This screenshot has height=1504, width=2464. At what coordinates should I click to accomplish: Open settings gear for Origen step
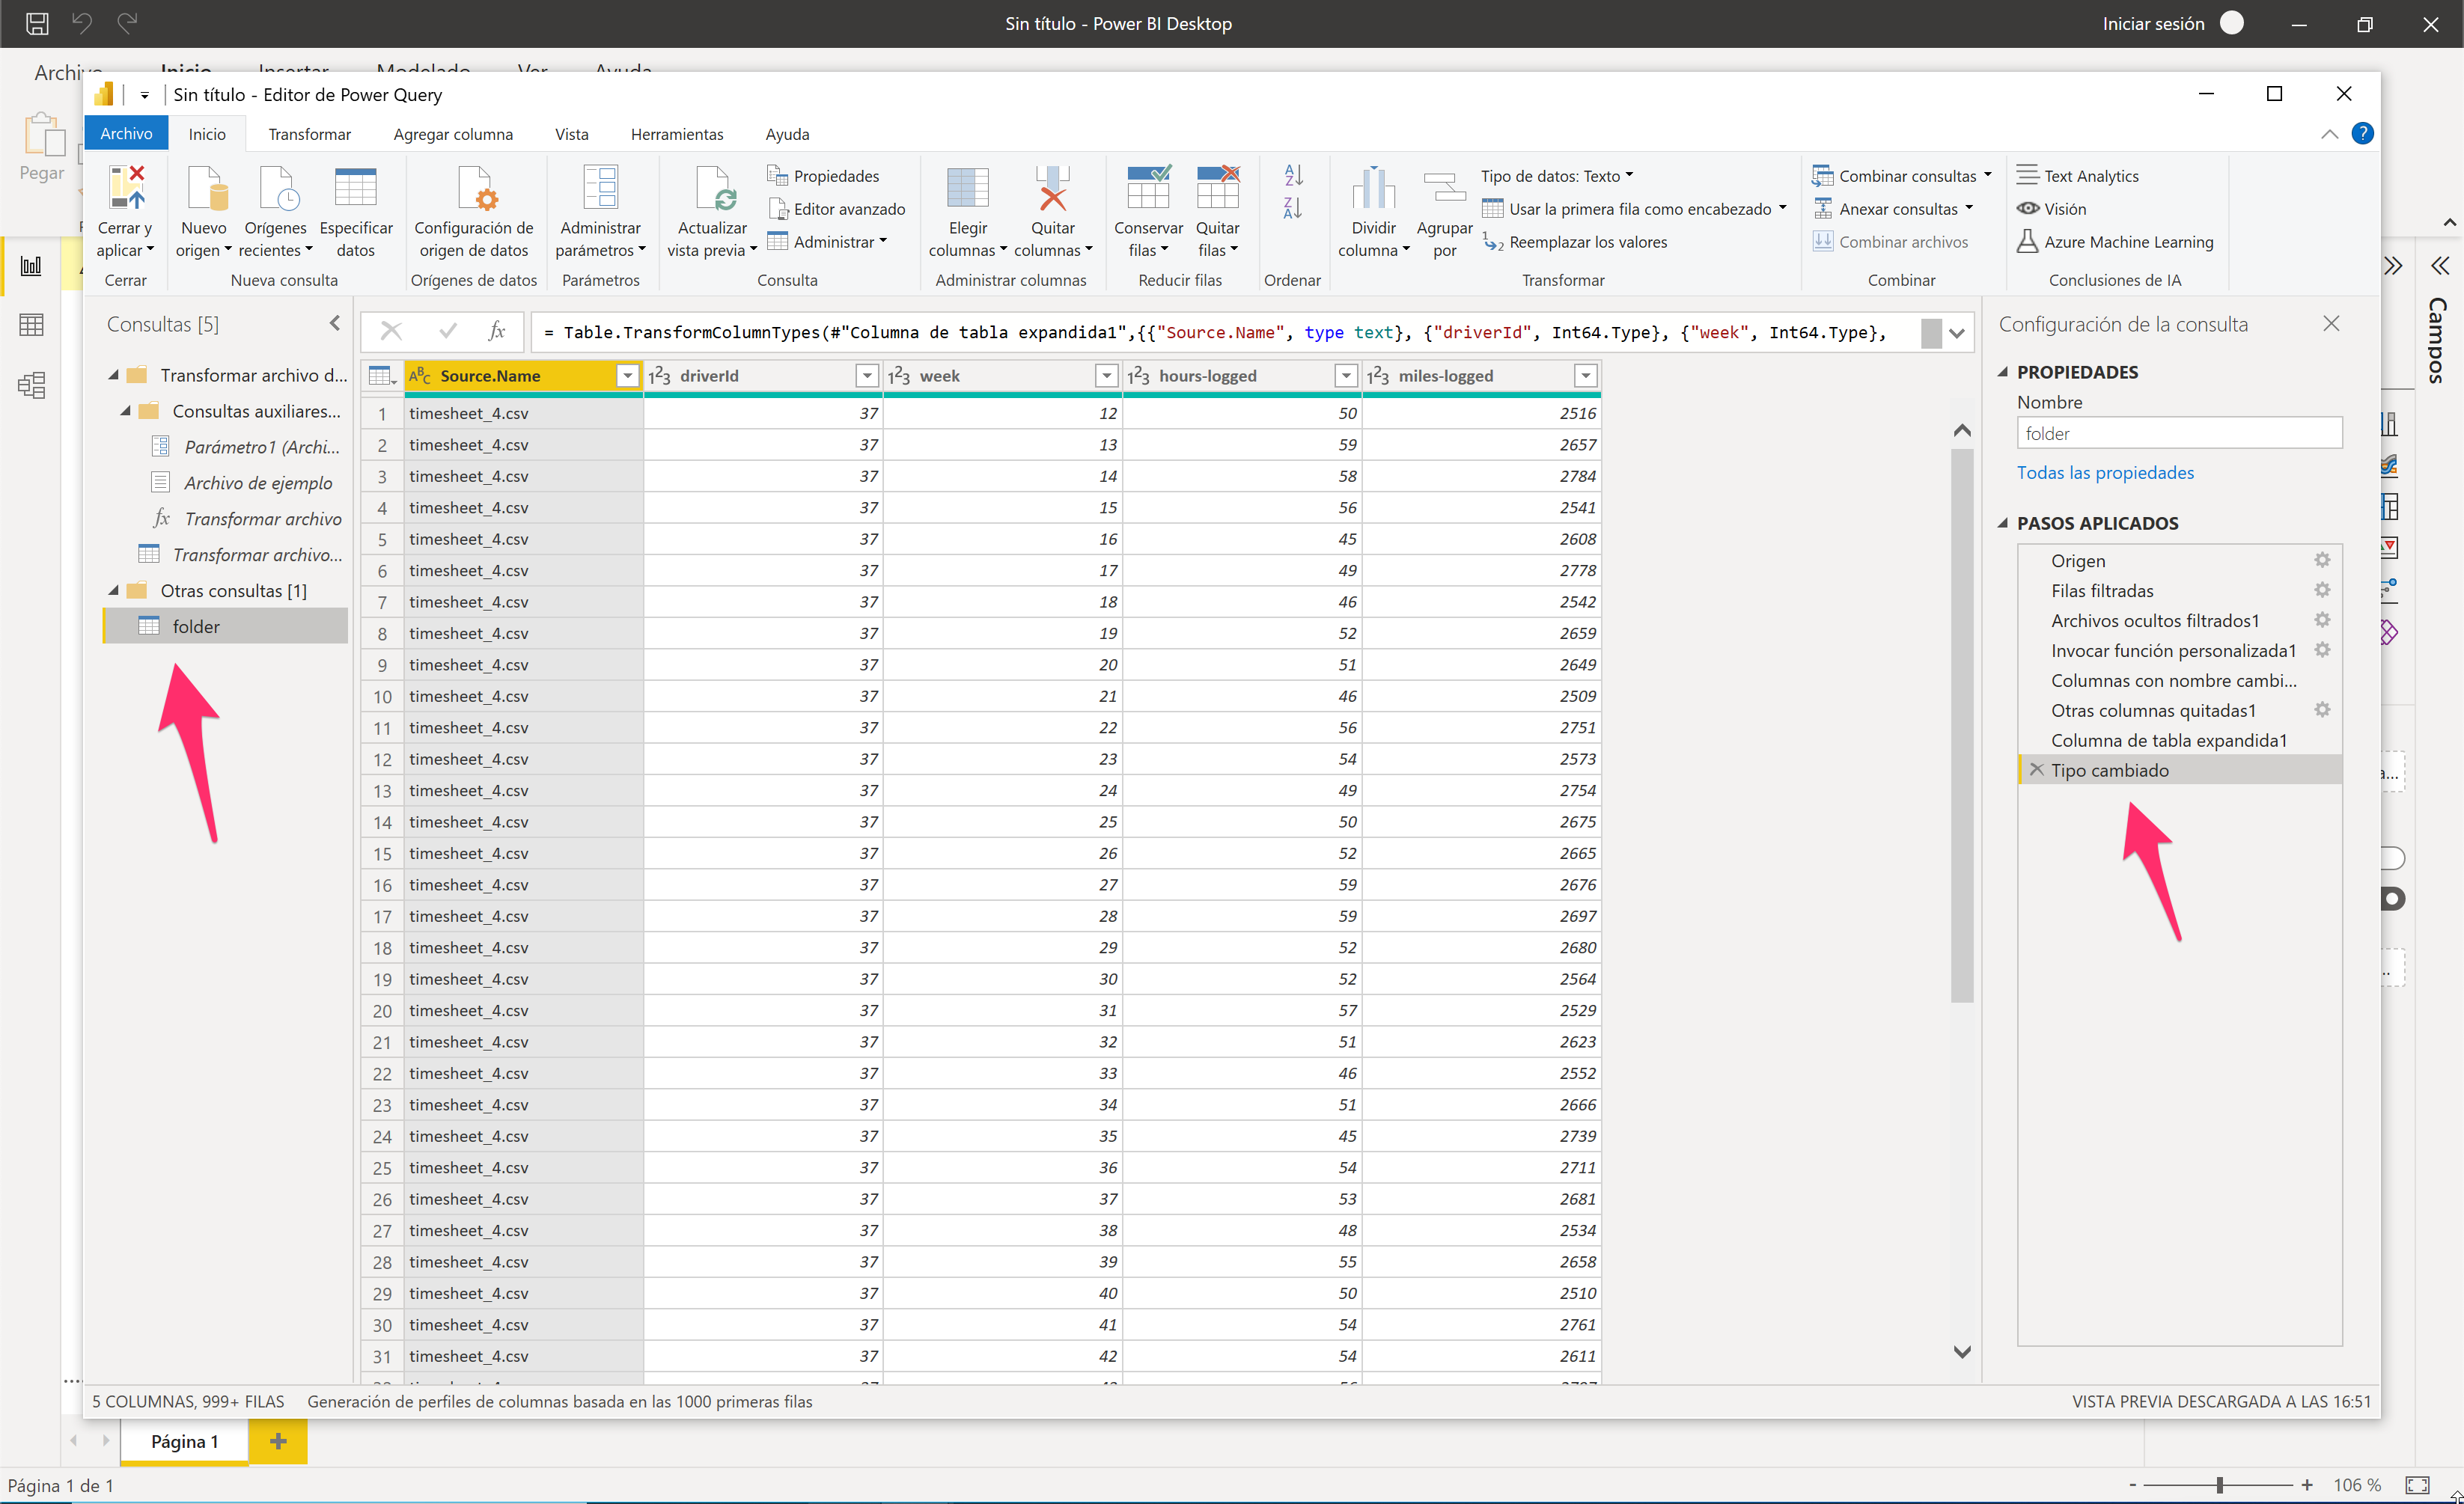tap(2322, 561)
